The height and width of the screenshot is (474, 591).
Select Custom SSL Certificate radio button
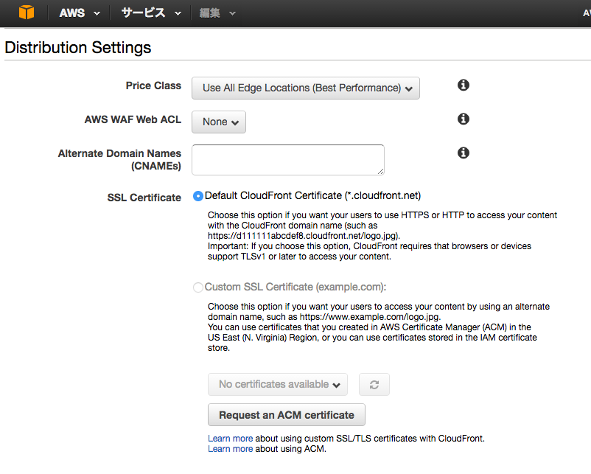point(198,287)
